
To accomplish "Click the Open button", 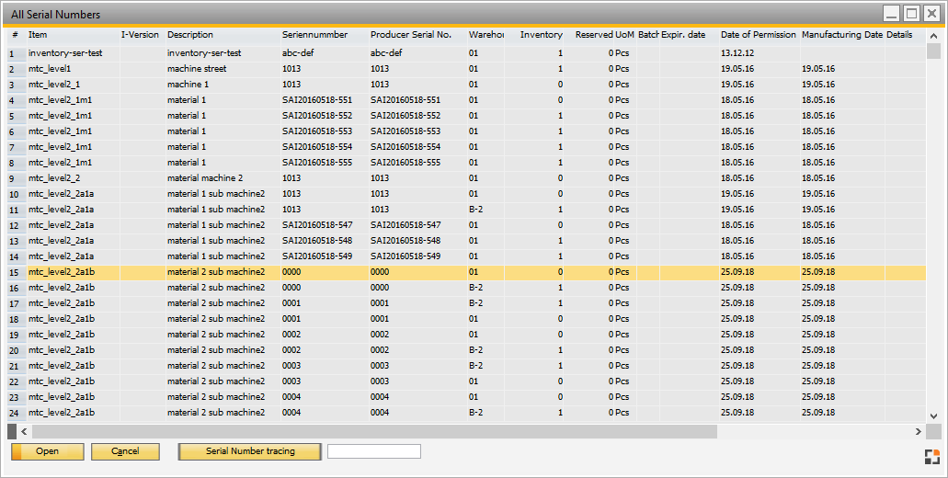I will pos(47,451).
